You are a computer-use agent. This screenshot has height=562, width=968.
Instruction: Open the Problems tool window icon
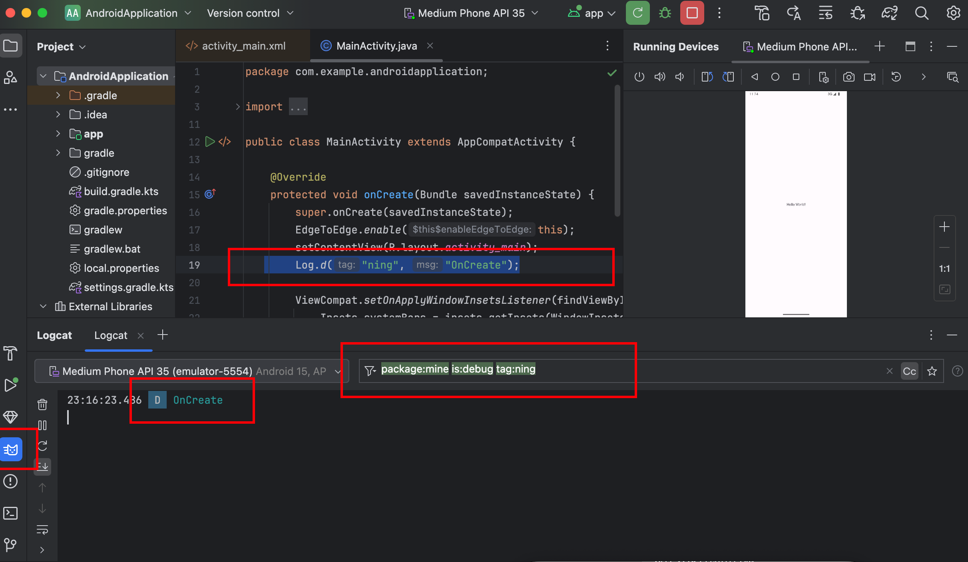point(10,481)
